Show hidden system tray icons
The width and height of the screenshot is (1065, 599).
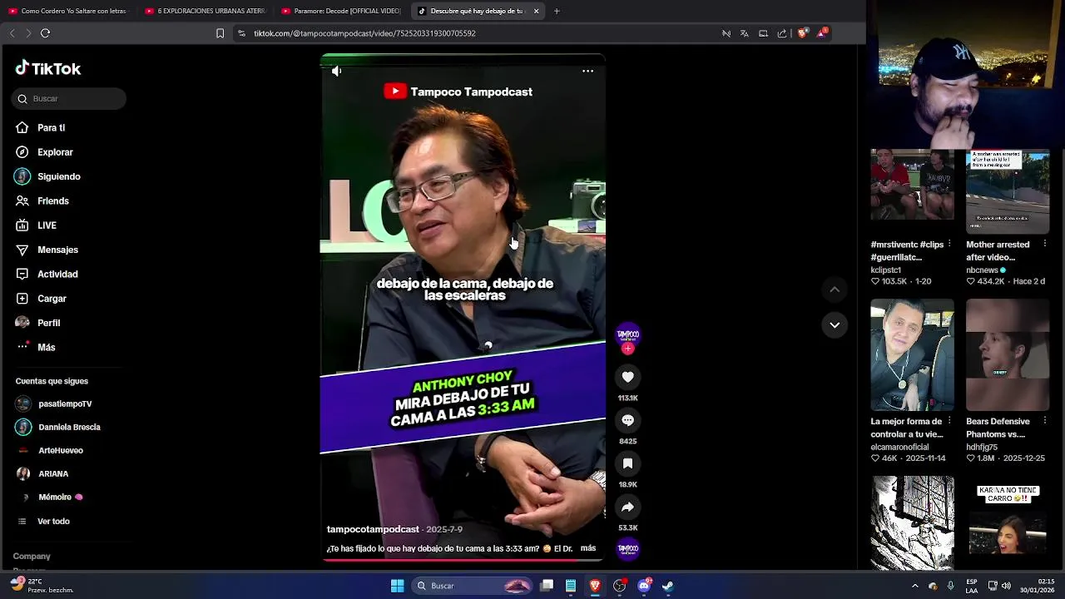pos(914,586)
